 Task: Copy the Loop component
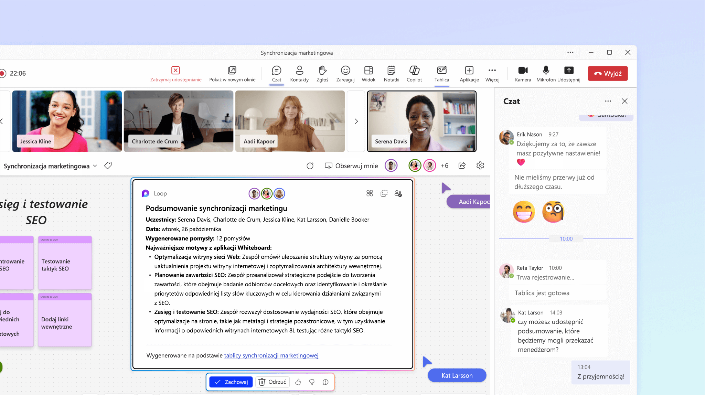384,193
